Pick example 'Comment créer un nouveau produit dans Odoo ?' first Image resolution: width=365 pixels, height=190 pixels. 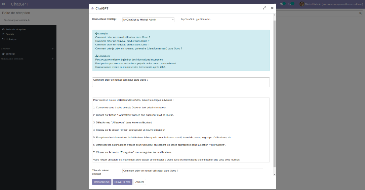click(x=122, y=41)
